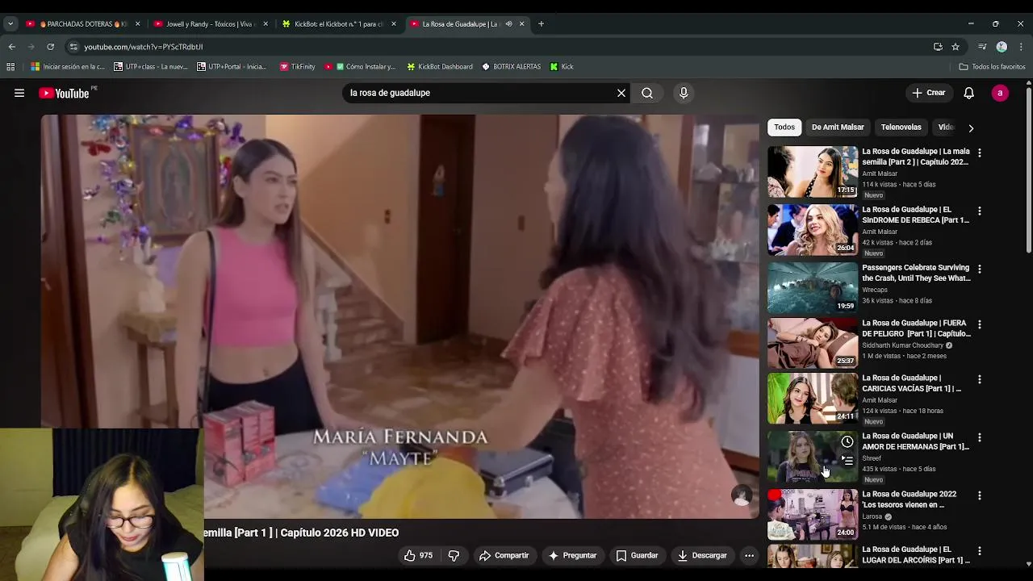This screenshot has height=581, width=1033.
Task: Open the account avatar menu
Action: coord(1000,93)
